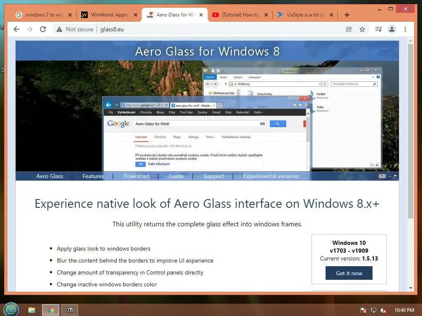Reload the glass8.eu page
Viewport: 422px width, 316px height.
click(x=43, y=29)
